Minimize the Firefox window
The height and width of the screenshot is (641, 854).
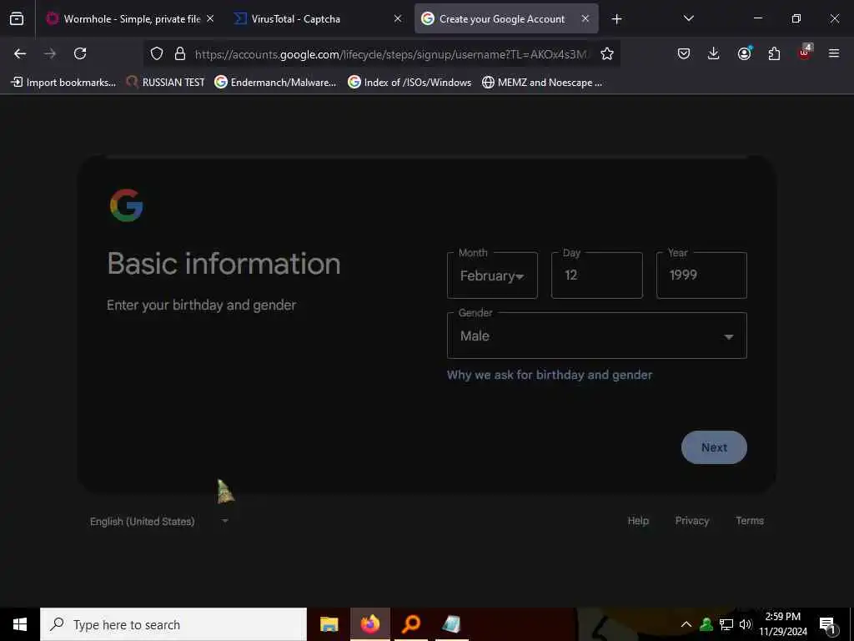757,18
